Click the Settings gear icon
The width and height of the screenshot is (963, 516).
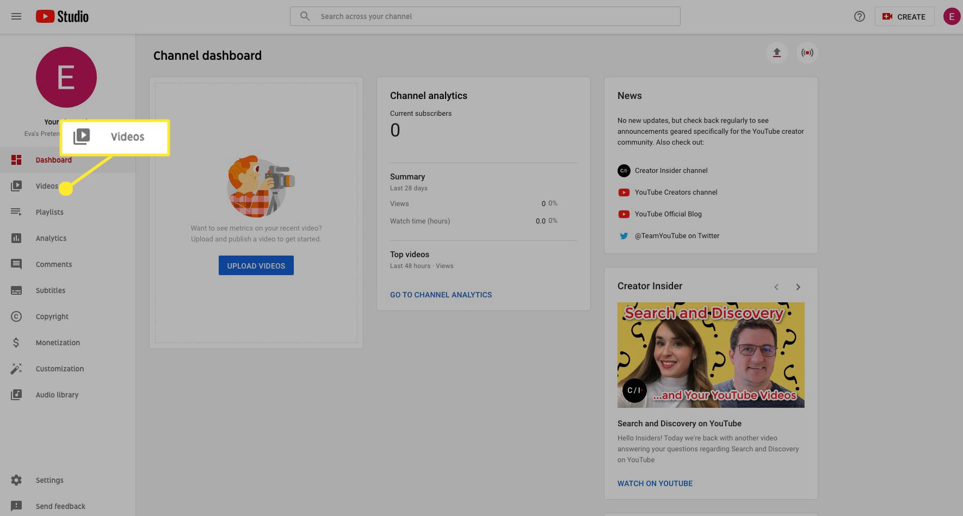[x=16, y=480]
